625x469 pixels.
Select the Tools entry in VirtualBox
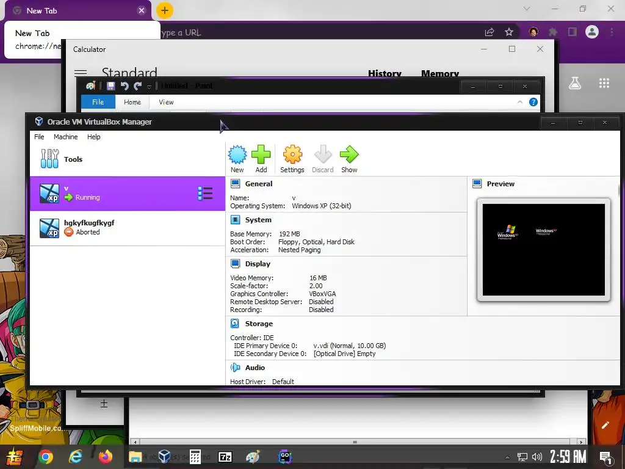[x=128, y=159]
